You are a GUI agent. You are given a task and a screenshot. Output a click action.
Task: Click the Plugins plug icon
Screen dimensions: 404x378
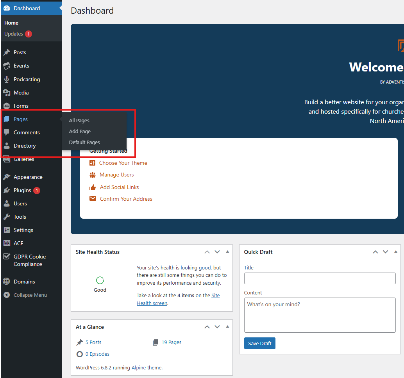click(7, 190)
